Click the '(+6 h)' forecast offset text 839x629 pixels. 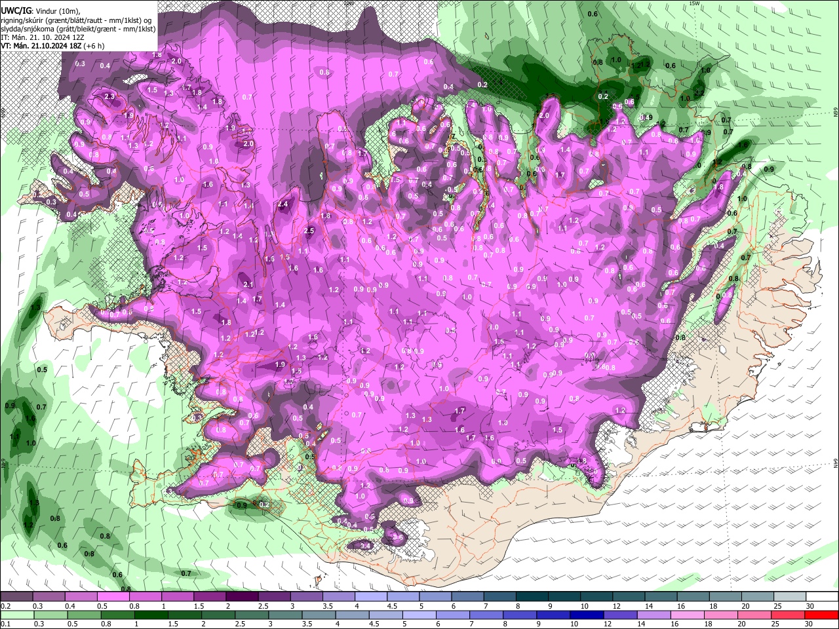(x=94, y=46)
